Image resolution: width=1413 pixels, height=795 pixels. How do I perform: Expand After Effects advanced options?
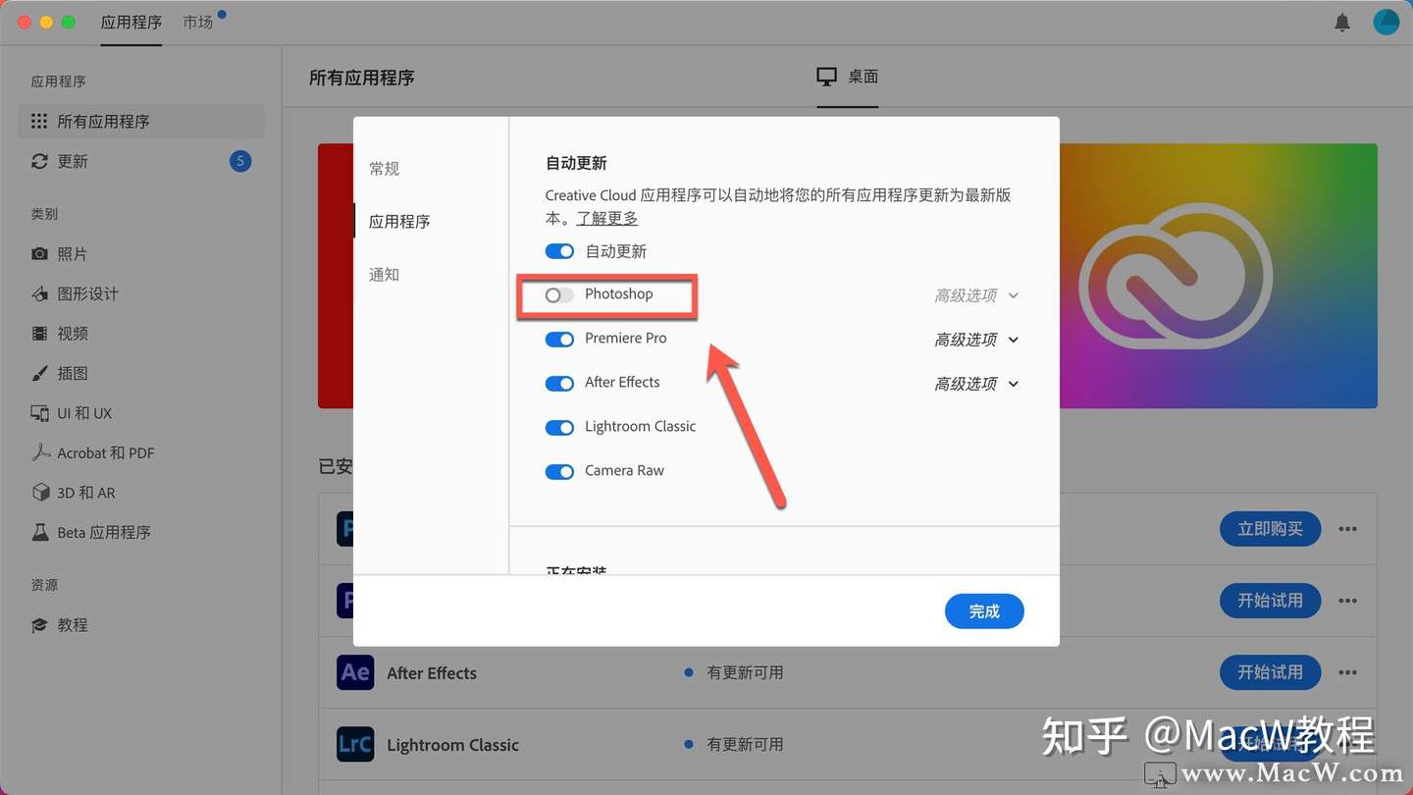pyautogui.click(x=976, y=384)
